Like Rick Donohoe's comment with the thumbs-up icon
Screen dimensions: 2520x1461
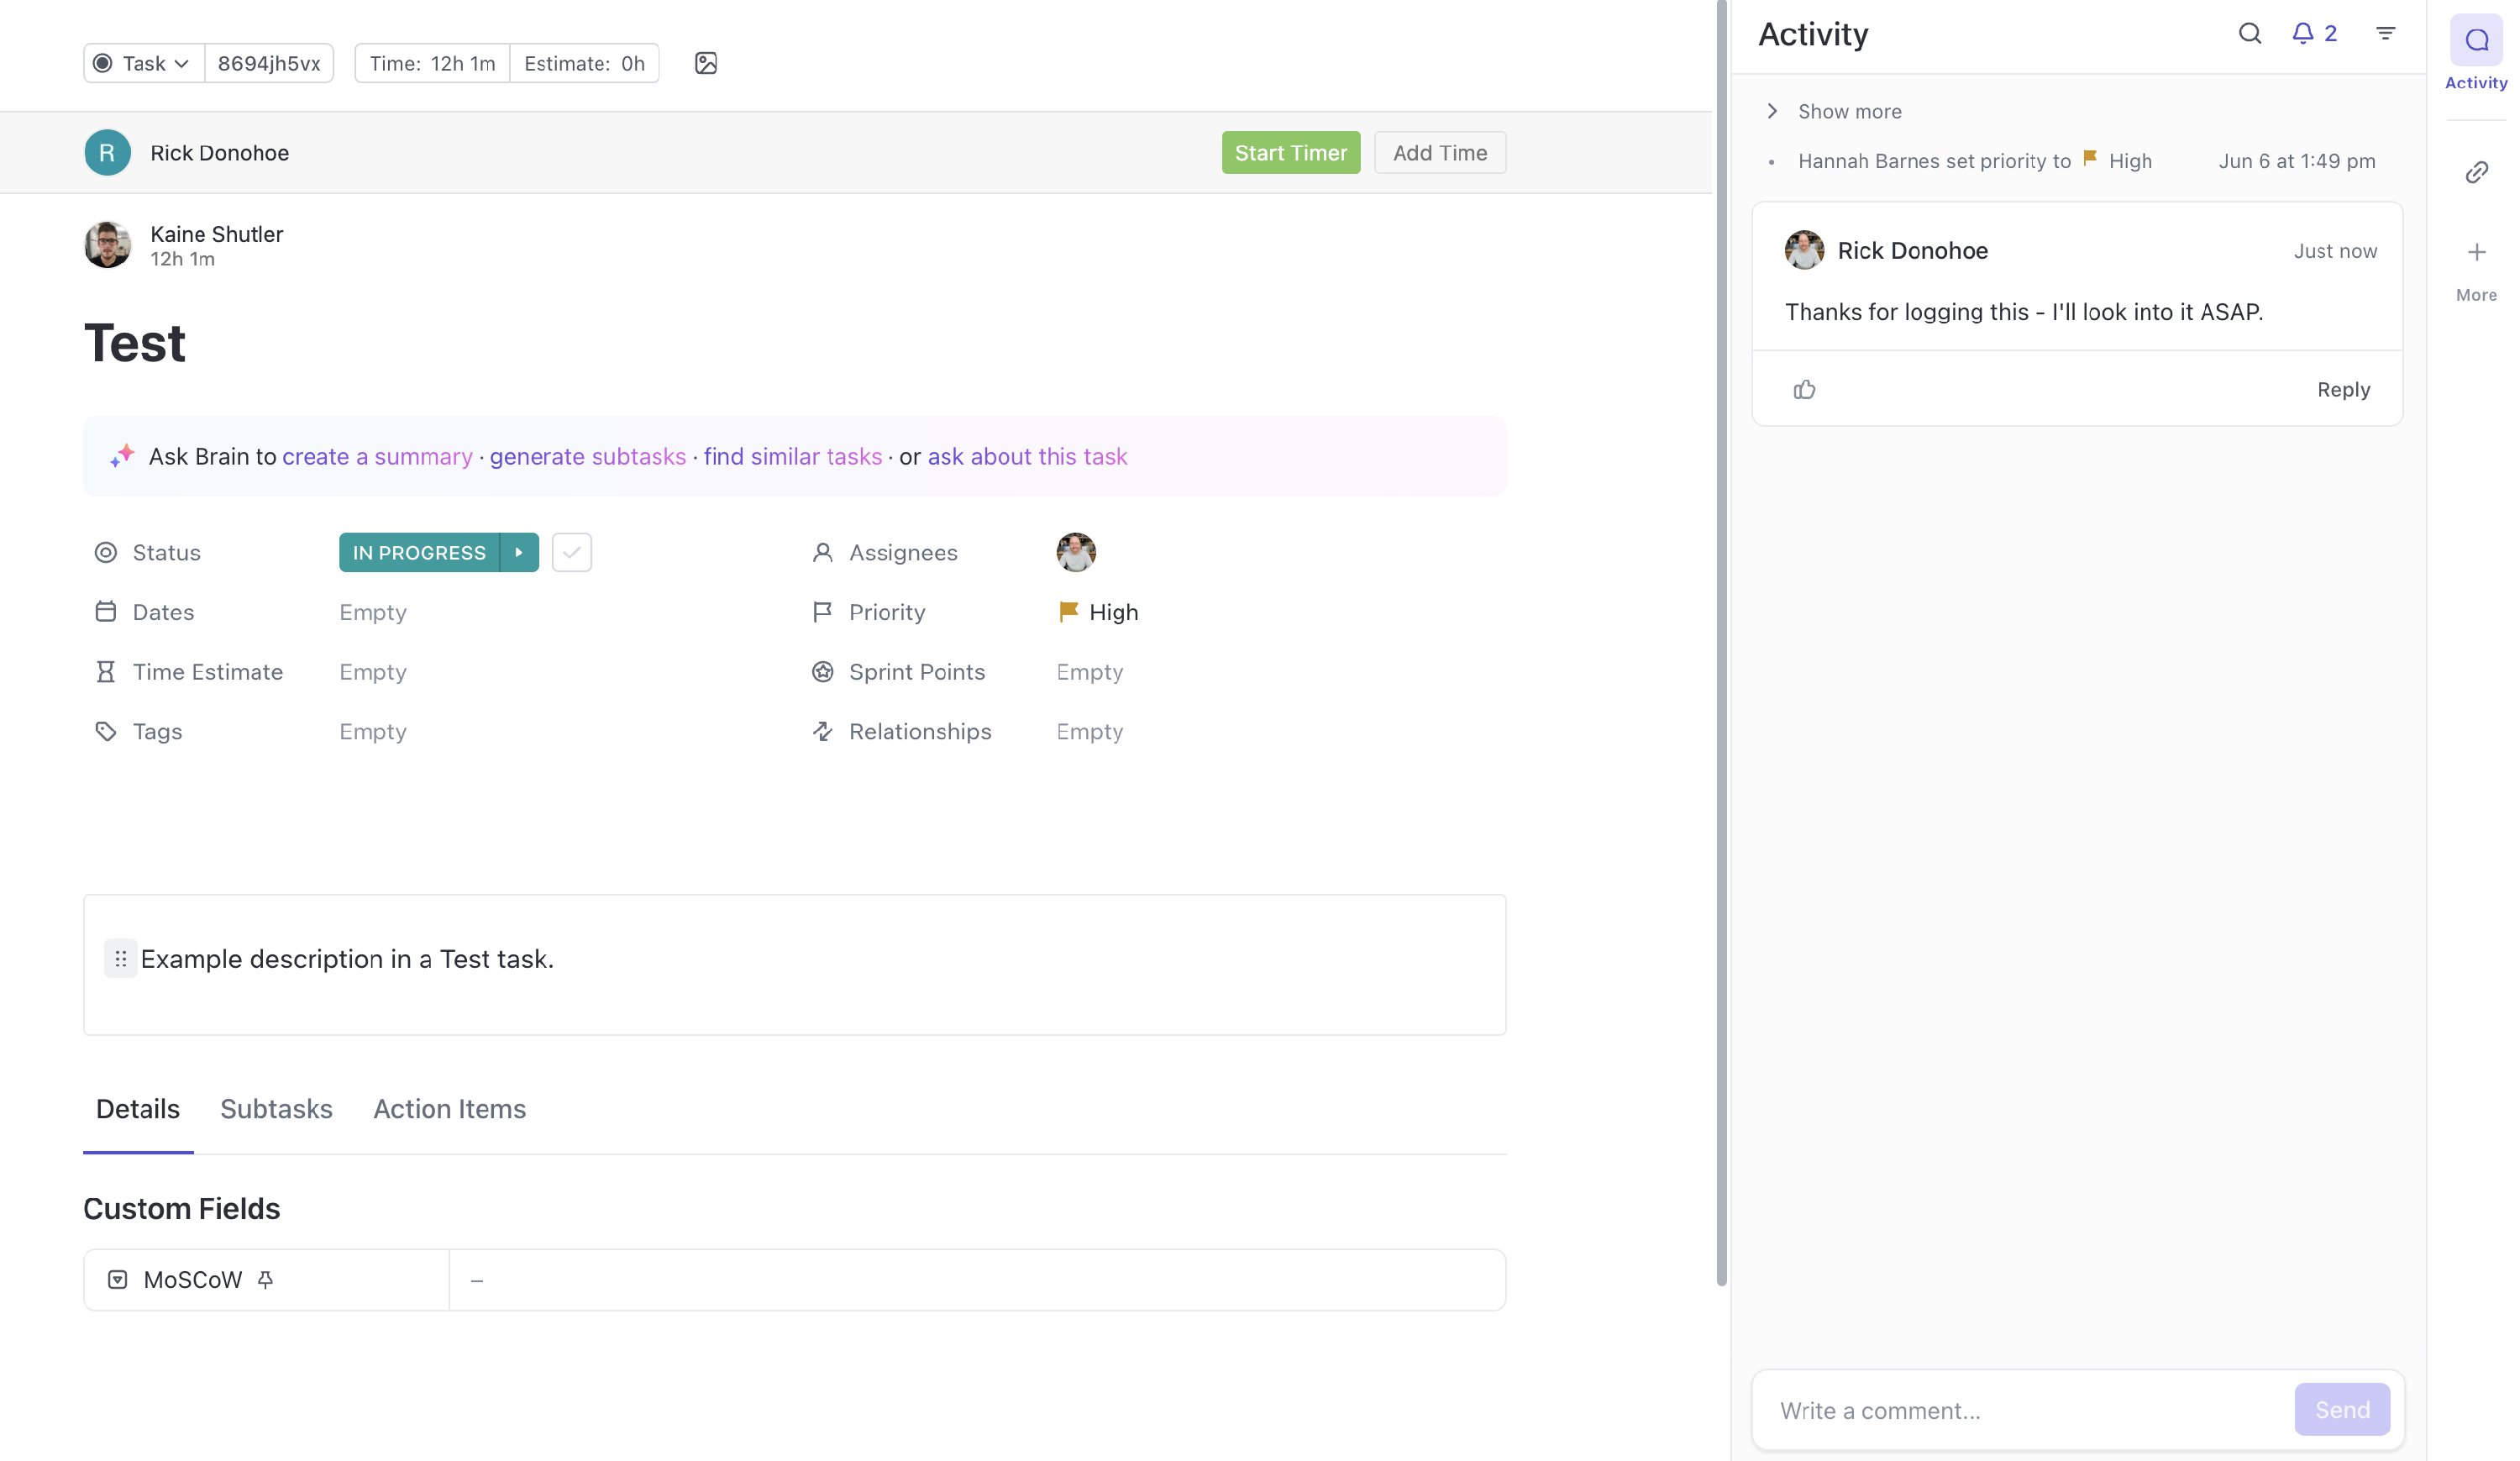click(1804, 390)
